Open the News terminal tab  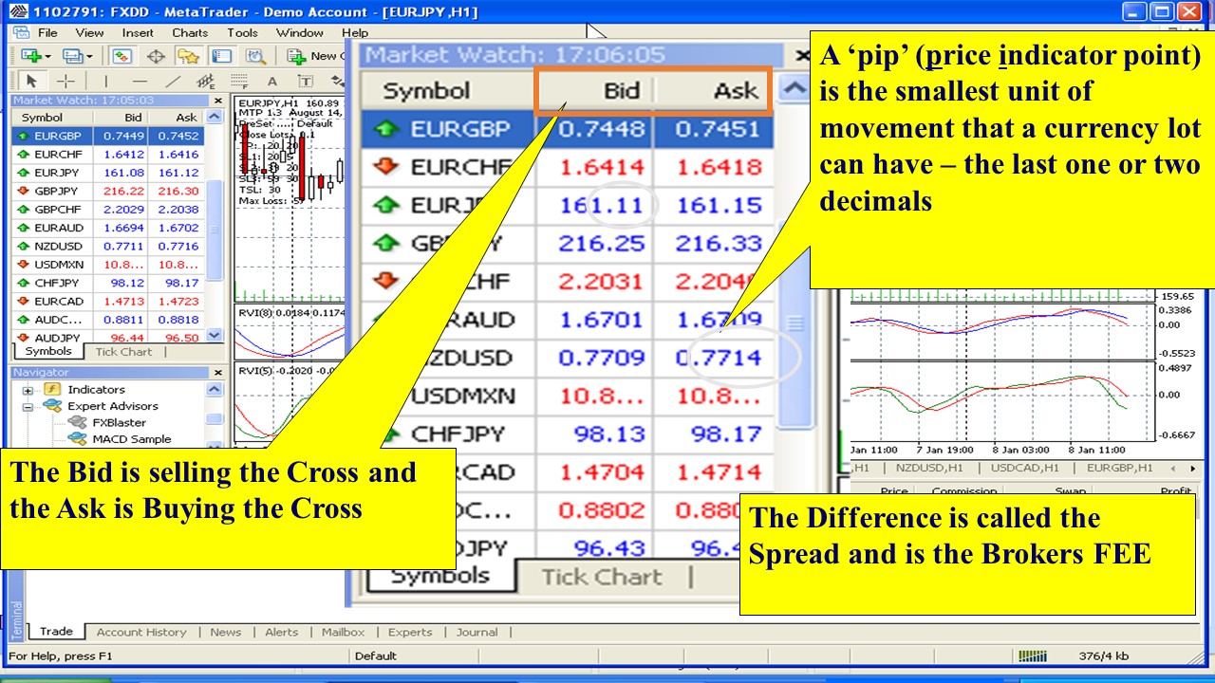(226, 632)
